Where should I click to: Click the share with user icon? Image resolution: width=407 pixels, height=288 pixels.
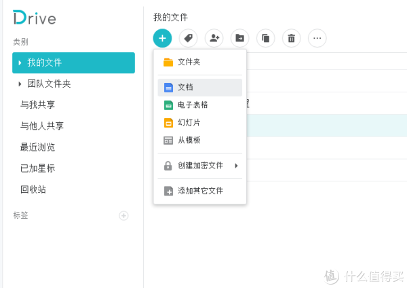coord(214,38)
